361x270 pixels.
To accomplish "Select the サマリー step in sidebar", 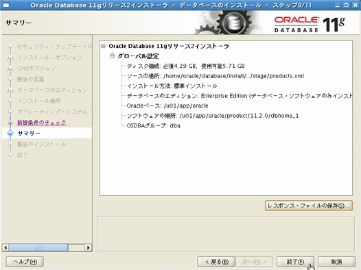I will [29, 133].
